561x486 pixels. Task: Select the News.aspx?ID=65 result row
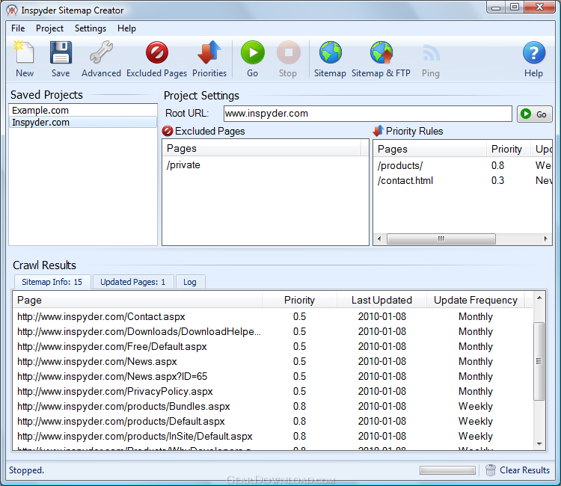[273, 376]
